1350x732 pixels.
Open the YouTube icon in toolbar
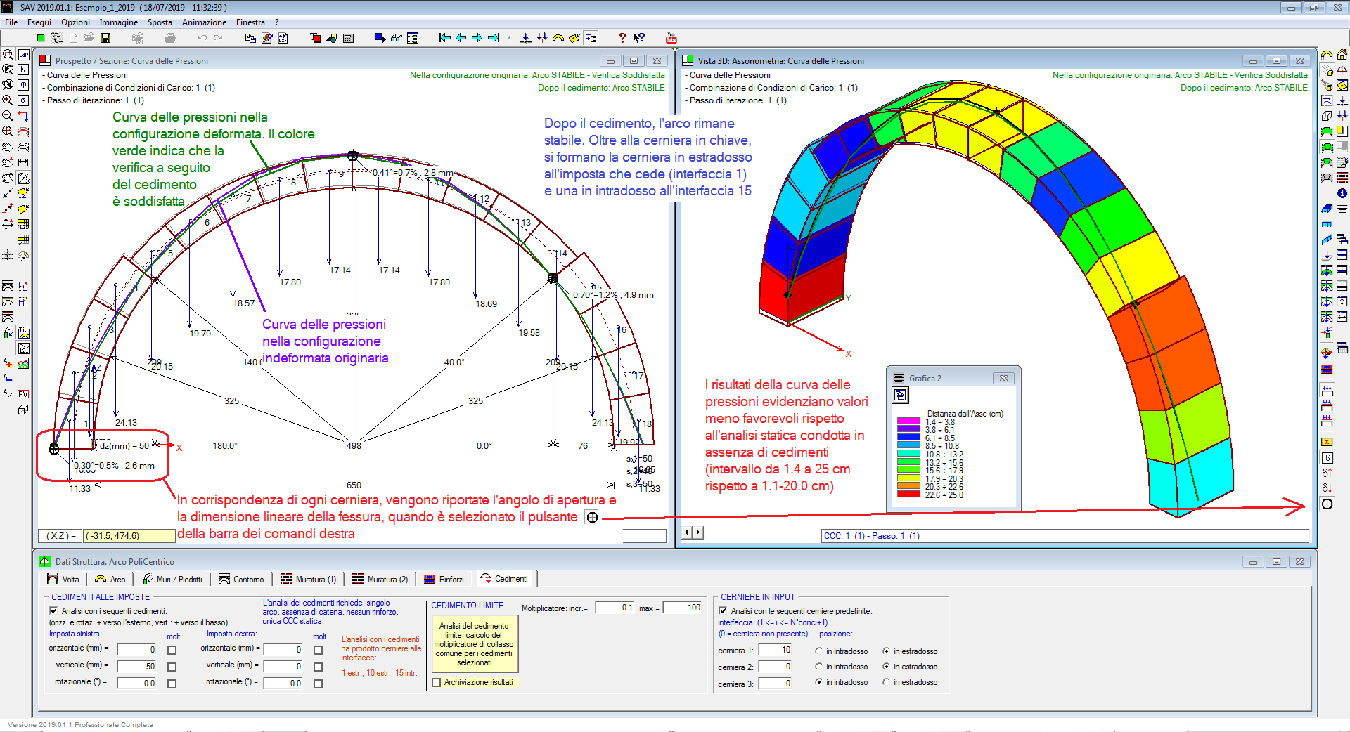click(671, 38)
